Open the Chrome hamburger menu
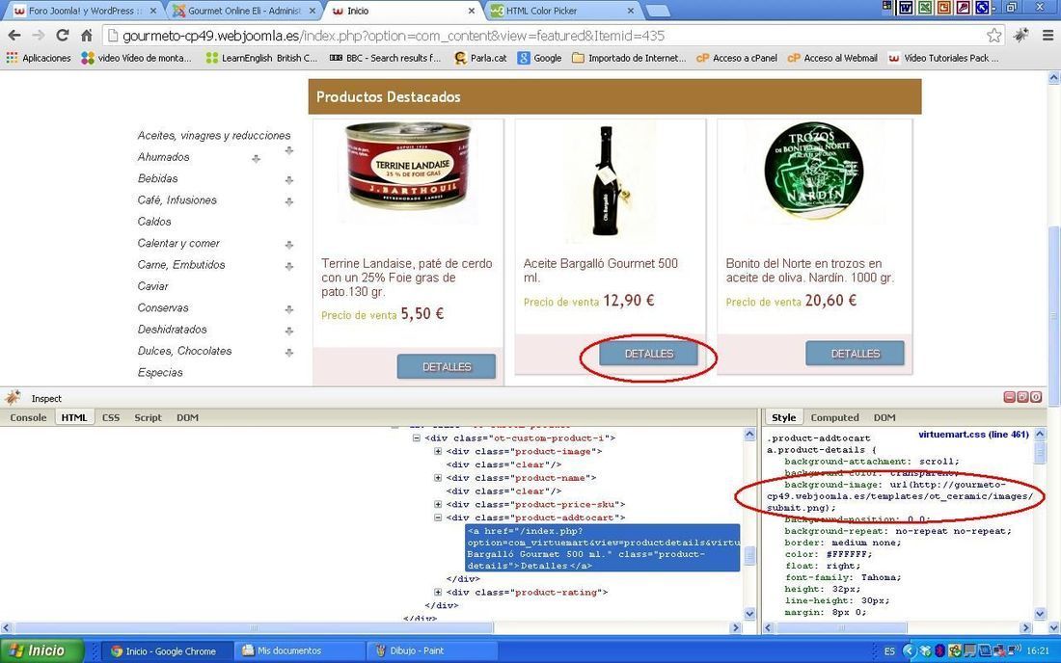This screenshot has width=1061, height=663. (x=1047, y=35)
